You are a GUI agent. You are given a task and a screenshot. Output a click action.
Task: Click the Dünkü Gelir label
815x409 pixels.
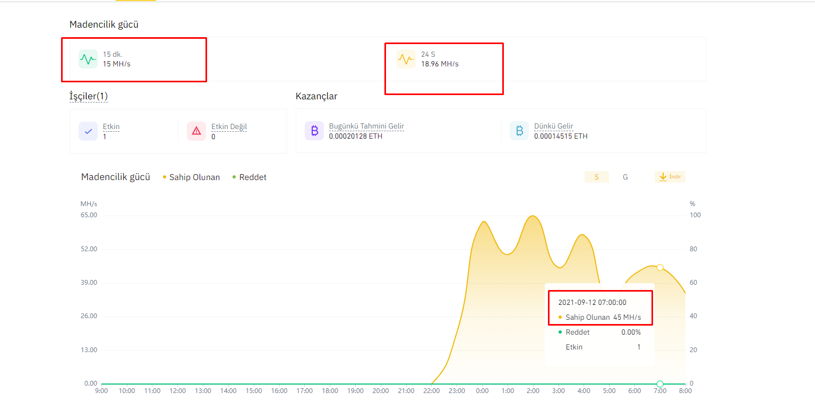[554, 126]
